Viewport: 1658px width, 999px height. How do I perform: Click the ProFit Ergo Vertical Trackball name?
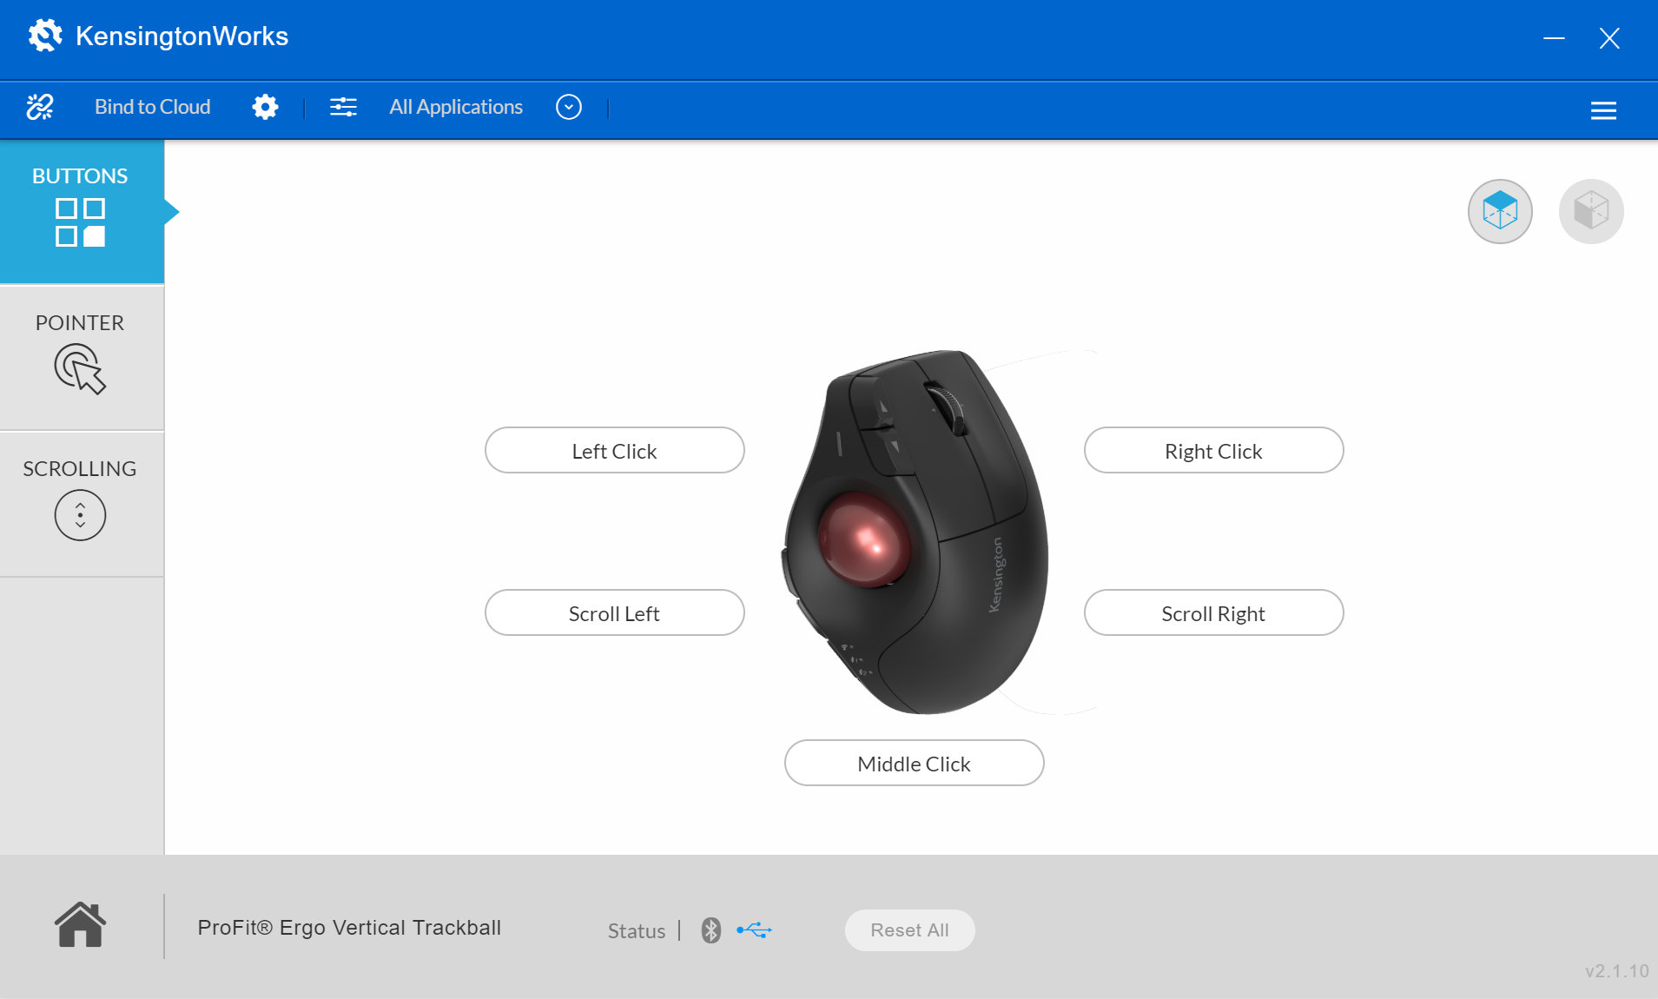[x=349, y=927]
